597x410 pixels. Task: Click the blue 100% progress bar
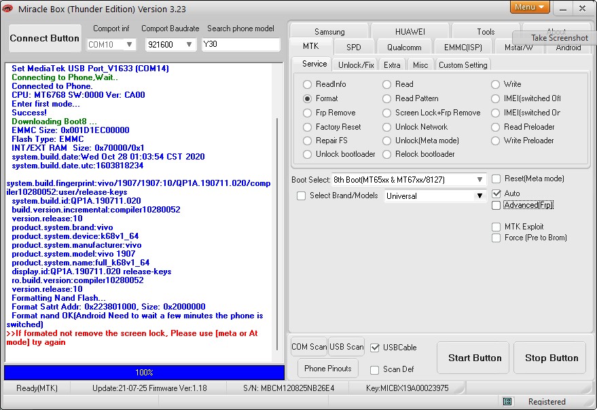tap(144, 373)
